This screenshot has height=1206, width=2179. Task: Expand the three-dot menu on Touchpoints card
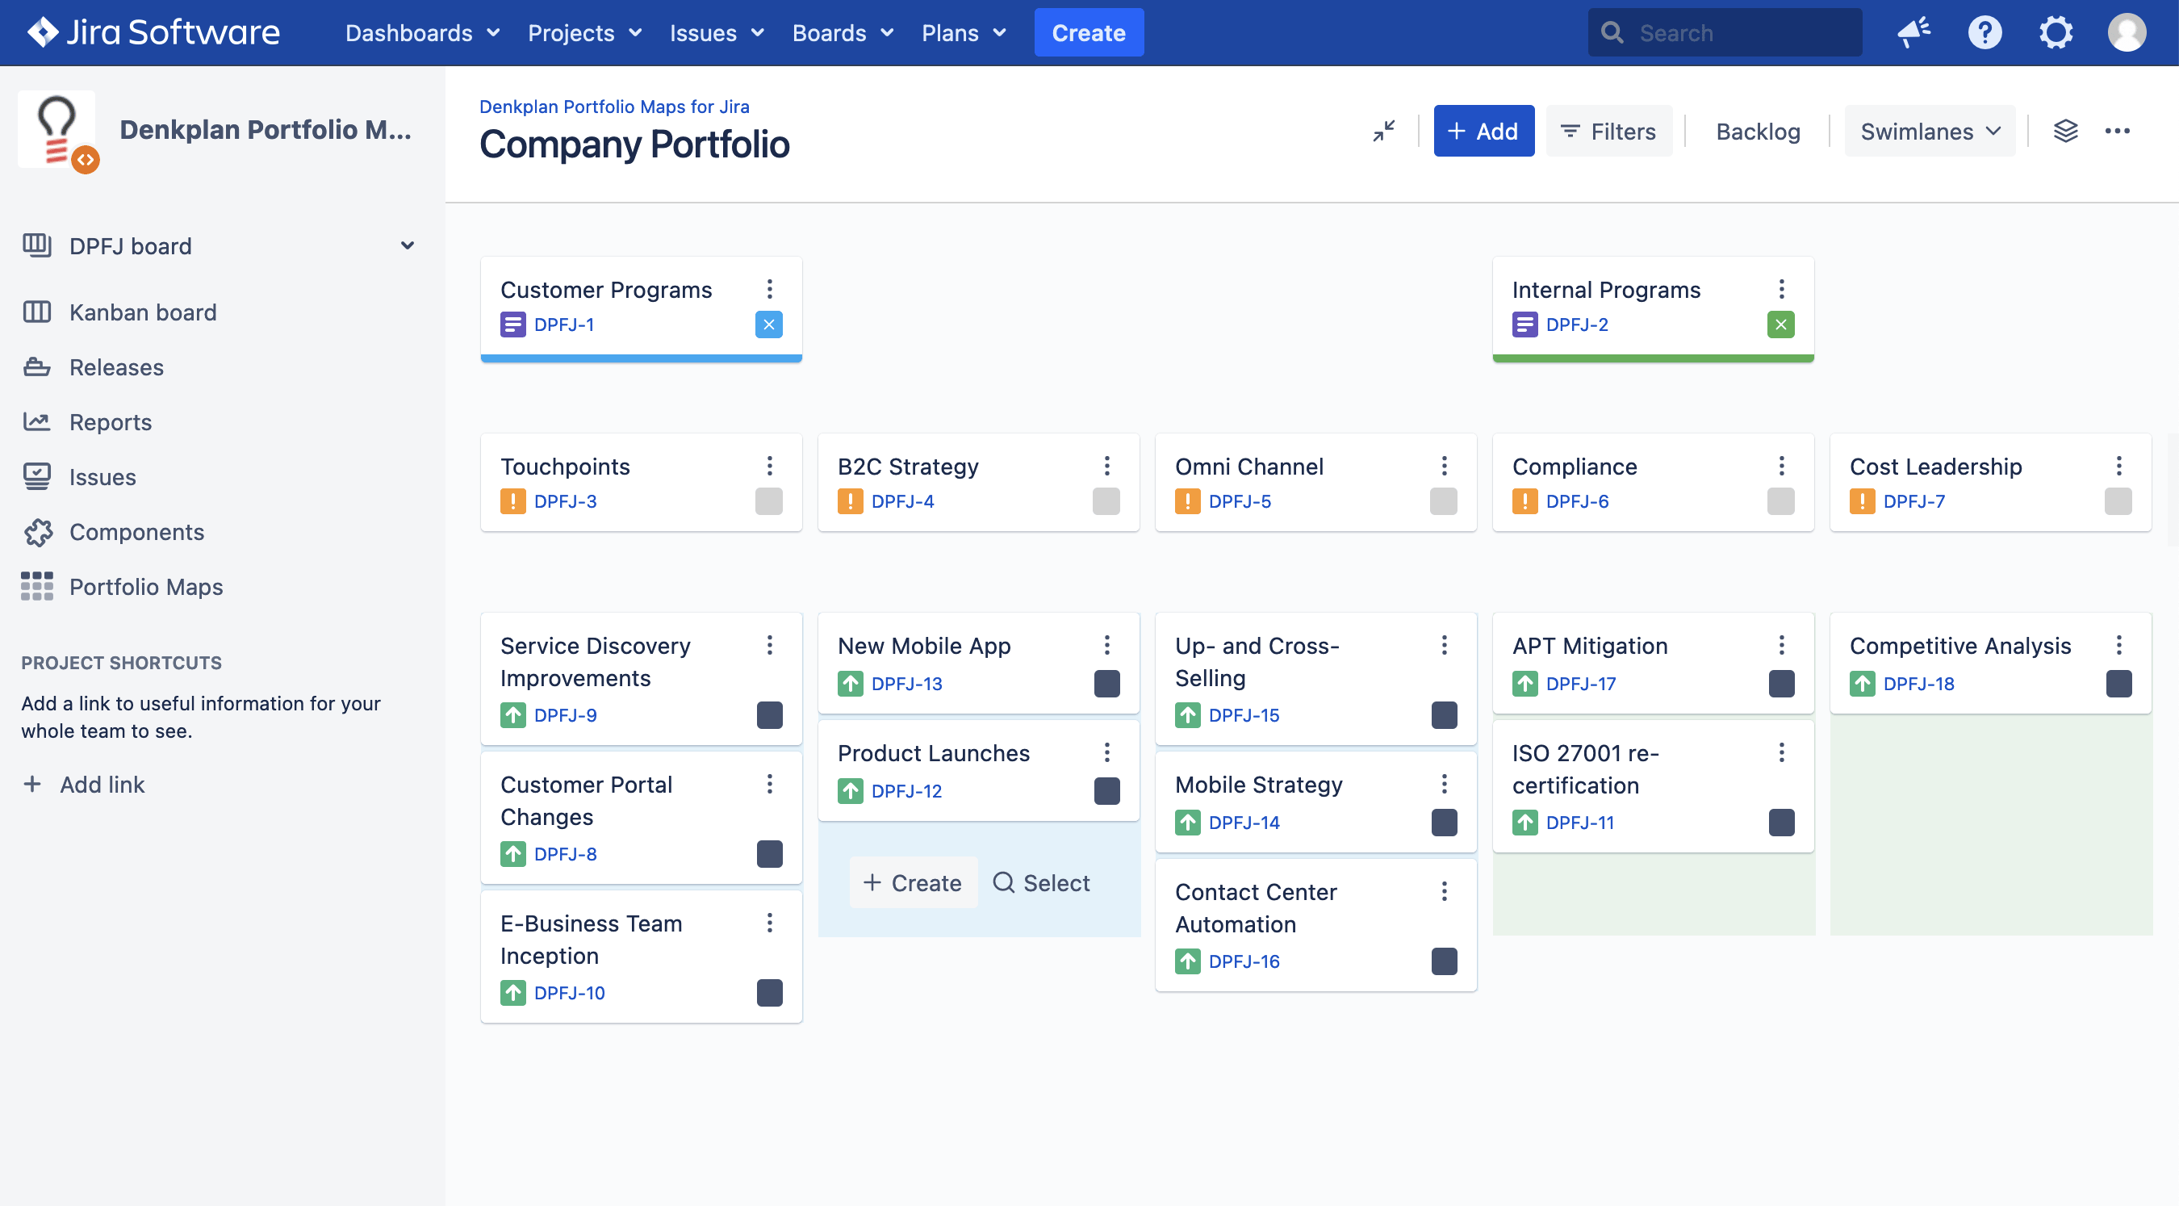point(769,465)
